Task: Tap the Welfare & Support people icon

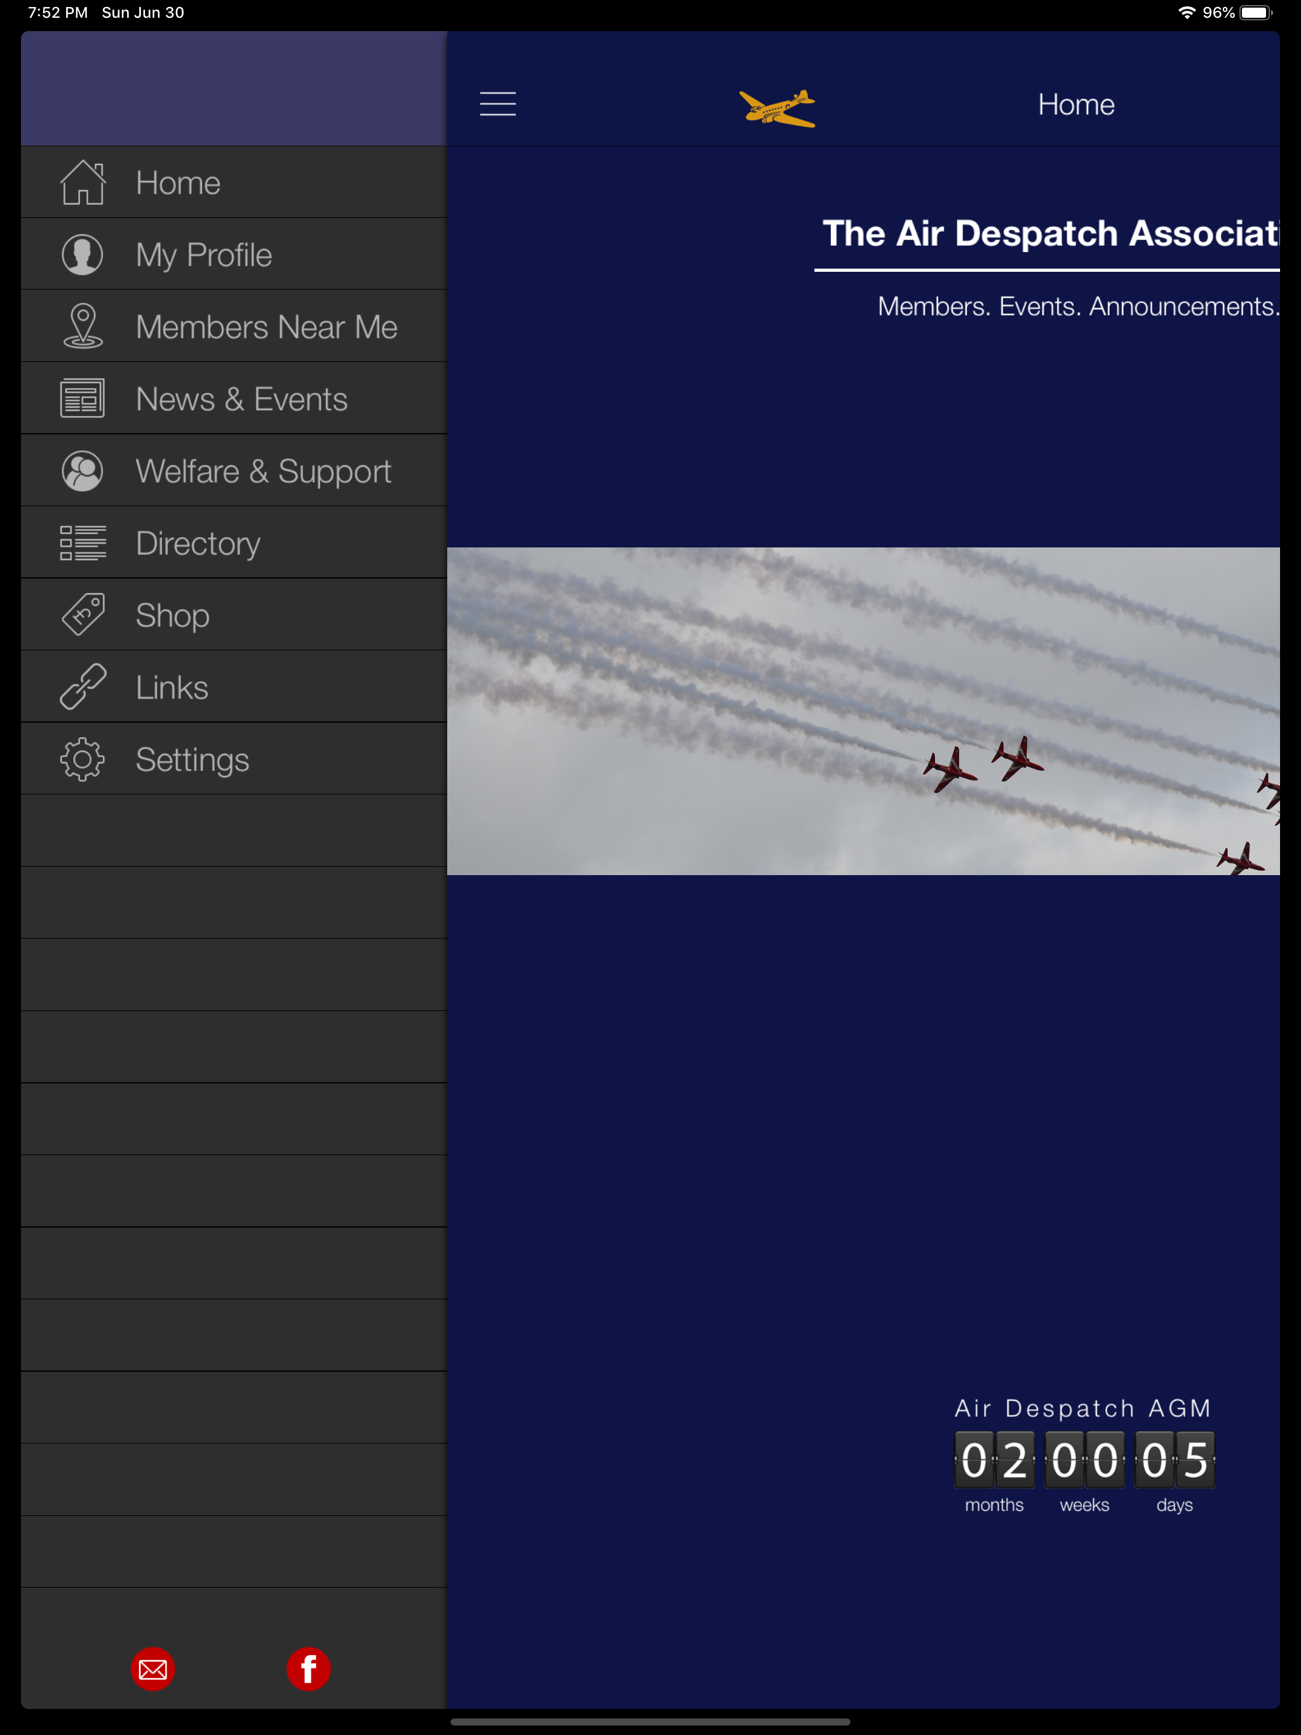Action: click(83, 471)
